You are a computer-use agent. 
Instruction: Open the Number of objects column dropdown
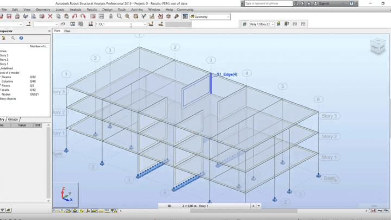tap(39, 46)
